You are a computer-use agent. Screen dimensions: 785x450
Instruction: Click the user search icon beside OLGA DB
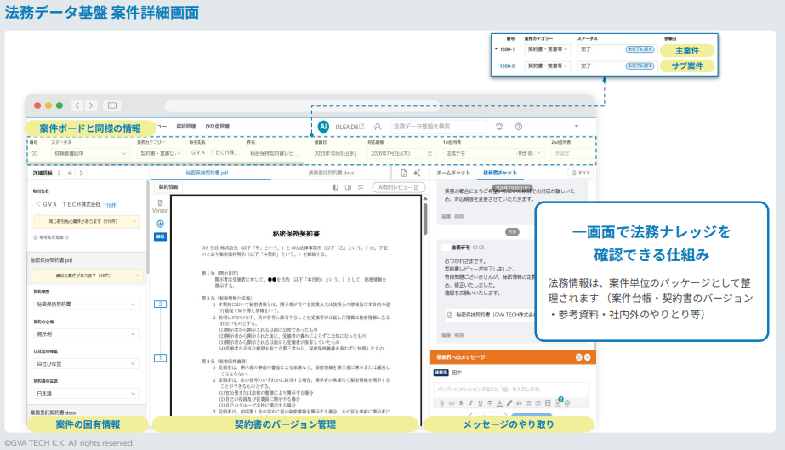(378, 127)
